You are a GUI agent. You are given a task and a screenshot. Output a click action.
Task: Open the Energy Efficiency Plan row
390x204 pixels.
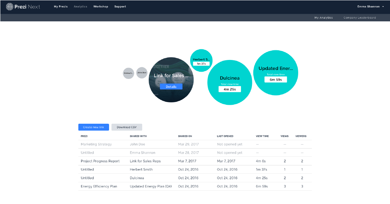99,186
